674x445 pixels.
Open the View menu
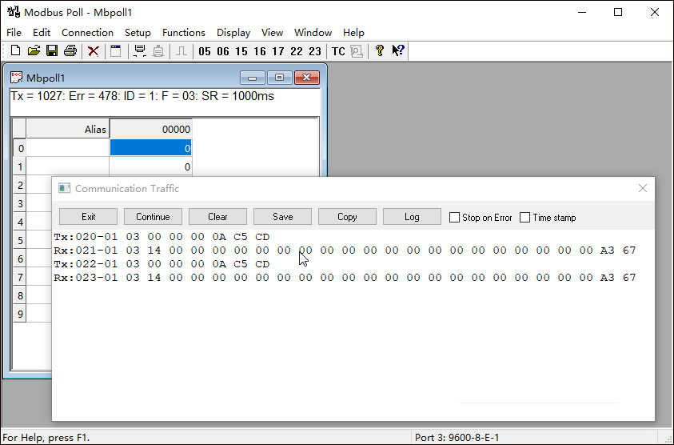(x=272, y=33)
